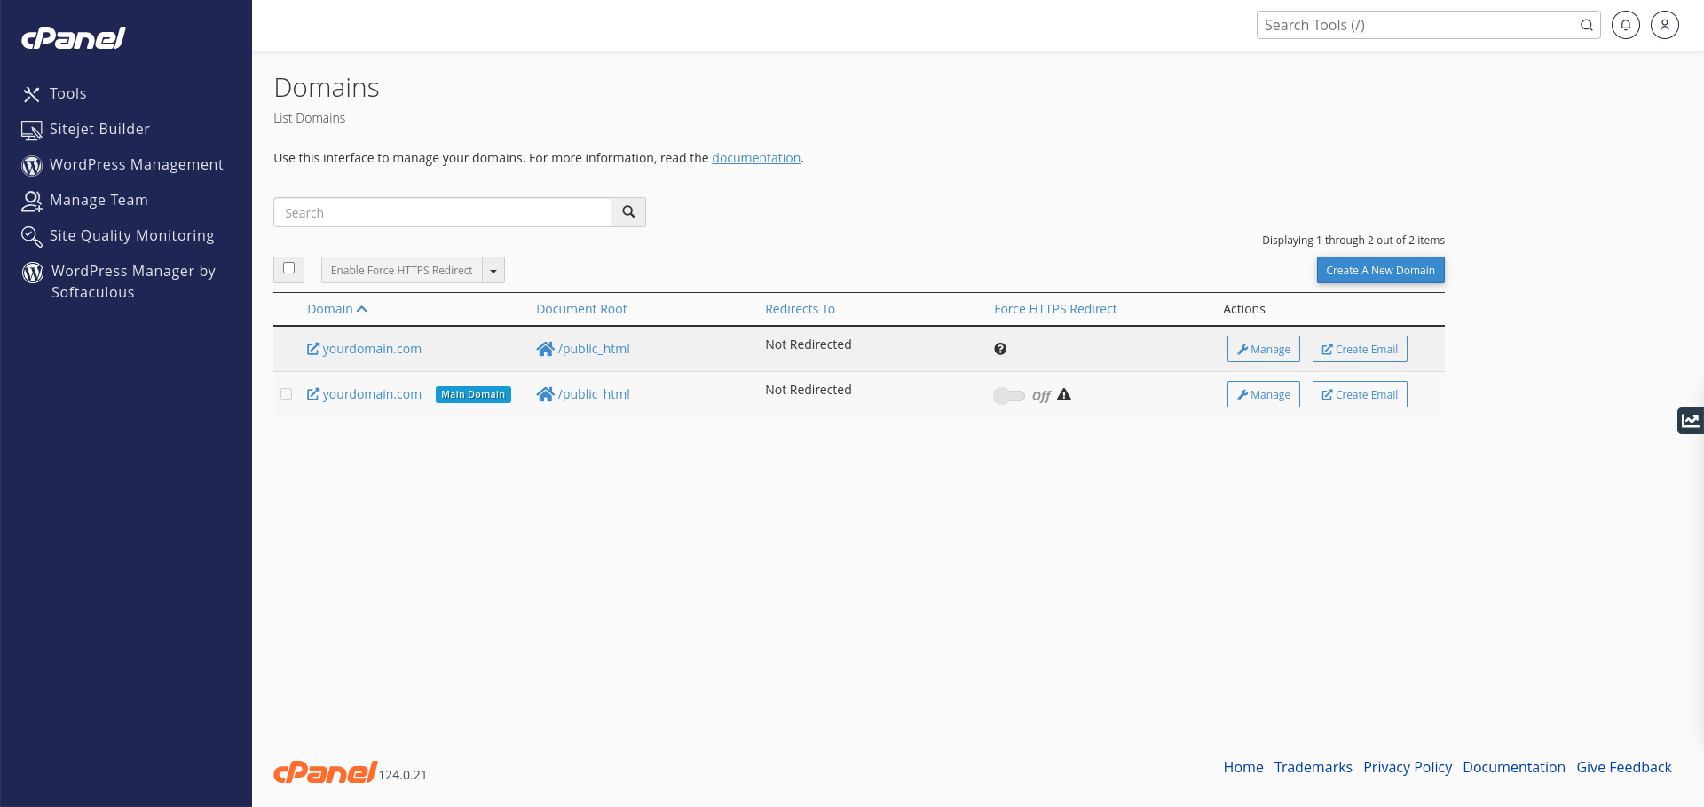Open the WordPress Management icon

32,165
